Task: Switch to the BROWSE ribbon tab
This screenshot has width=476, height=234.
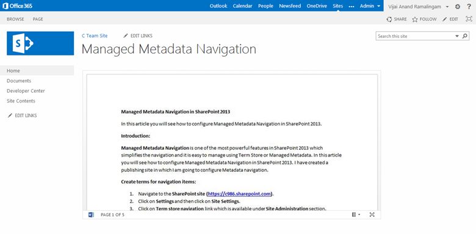Action: tap(15, 19)
